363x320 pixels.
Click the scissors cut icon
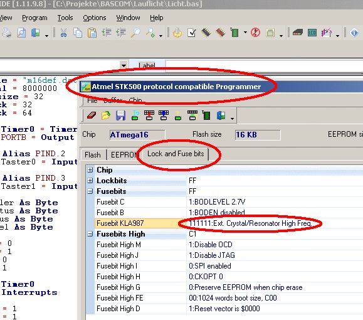click(x=63, y=33)
